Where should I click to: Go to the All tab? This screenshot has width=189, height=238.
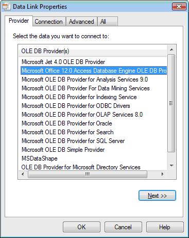pos(108,22)
